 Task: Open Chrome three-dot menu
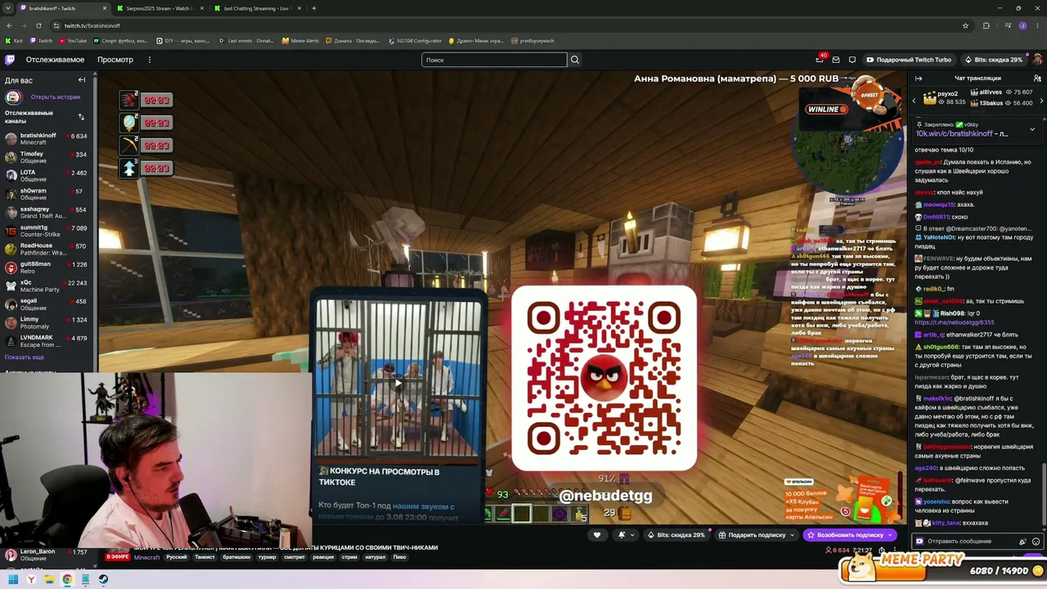tap(1037, 25)
